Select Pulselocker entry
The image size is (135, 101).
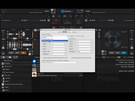pyautogui.click(x=13, y=84)
